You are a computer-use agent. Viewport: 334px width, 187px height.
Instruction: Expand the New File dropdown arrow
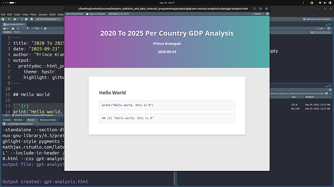(6, 19)
